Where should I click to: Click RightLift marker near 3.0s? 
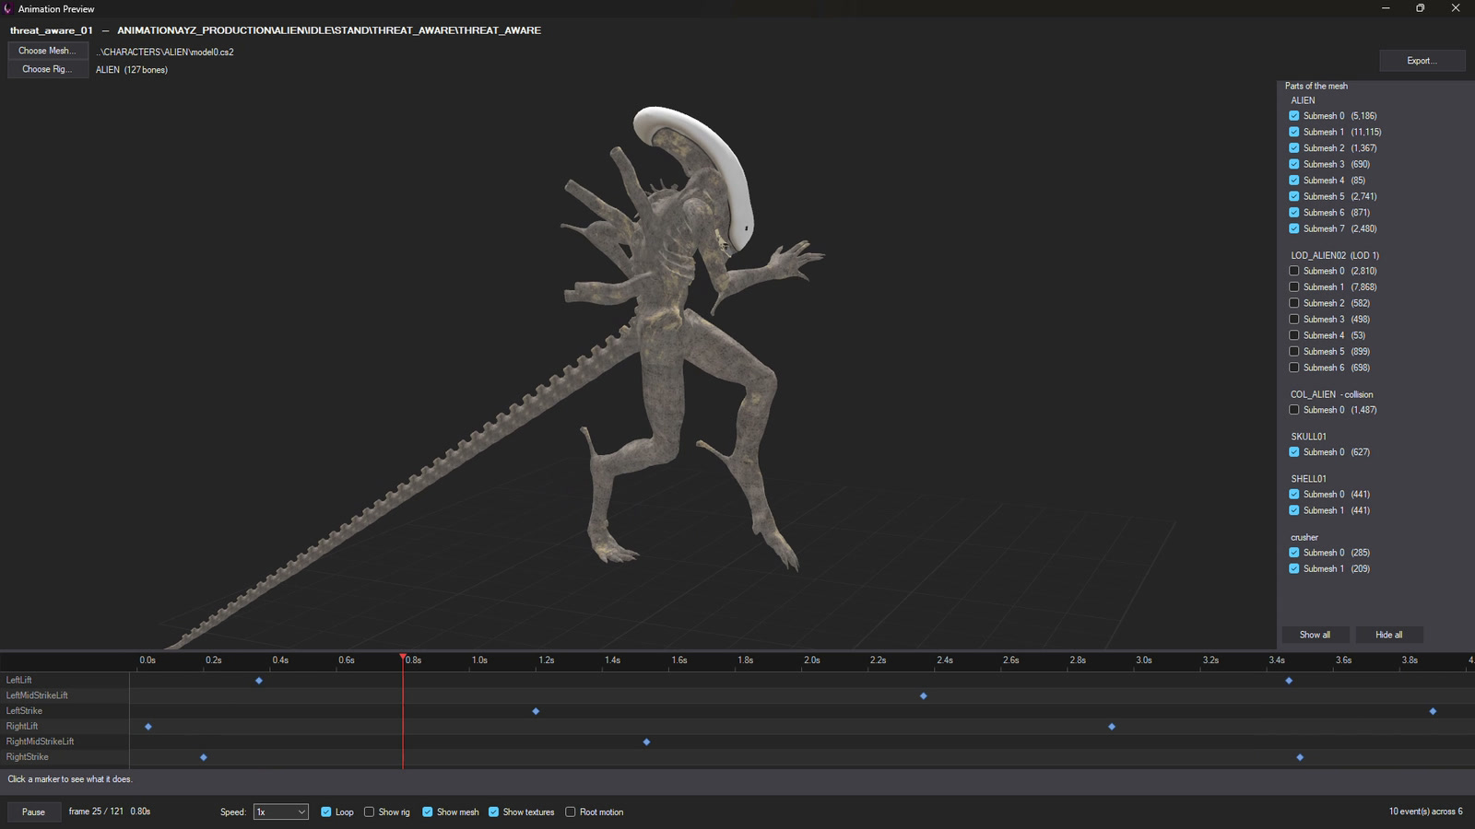tap(1112, 727)
